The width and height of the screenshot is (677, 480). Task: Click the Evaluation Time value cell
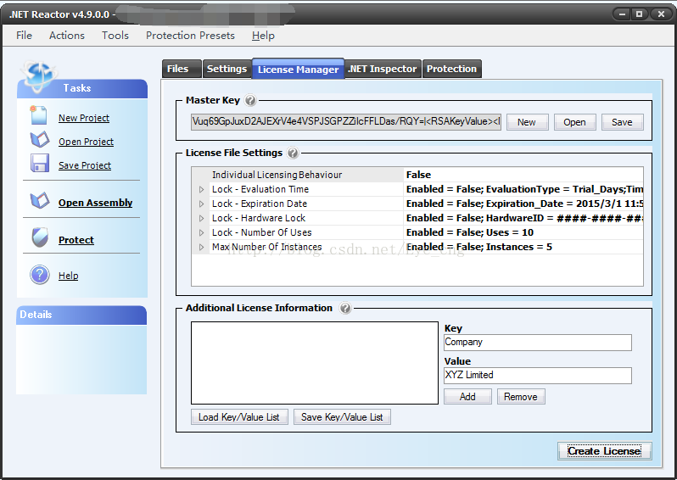pyautogui.click(x=523, y=189)
